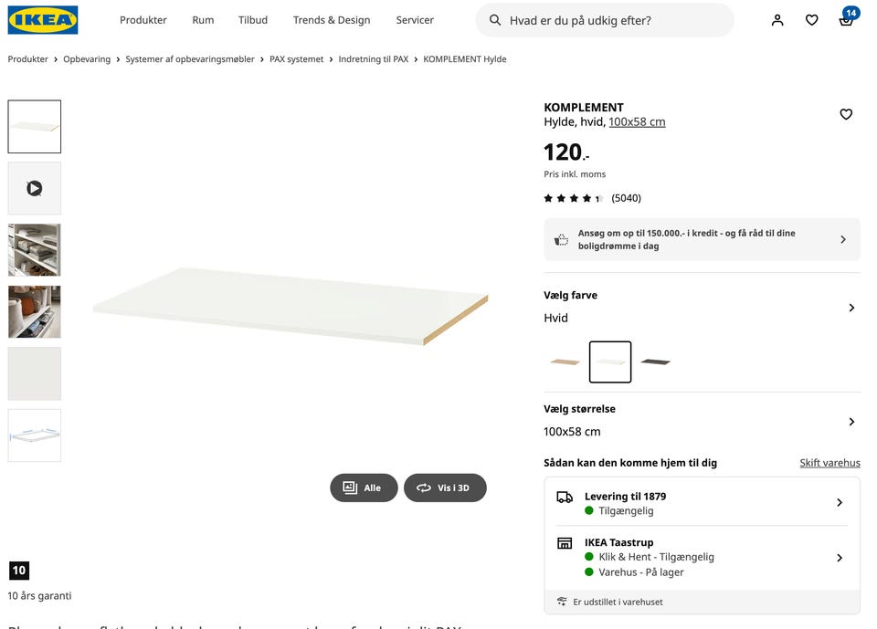The width and height of the screenshot is (877, 629).
Task: Select the black-brown color swatch
Action: 655,362
